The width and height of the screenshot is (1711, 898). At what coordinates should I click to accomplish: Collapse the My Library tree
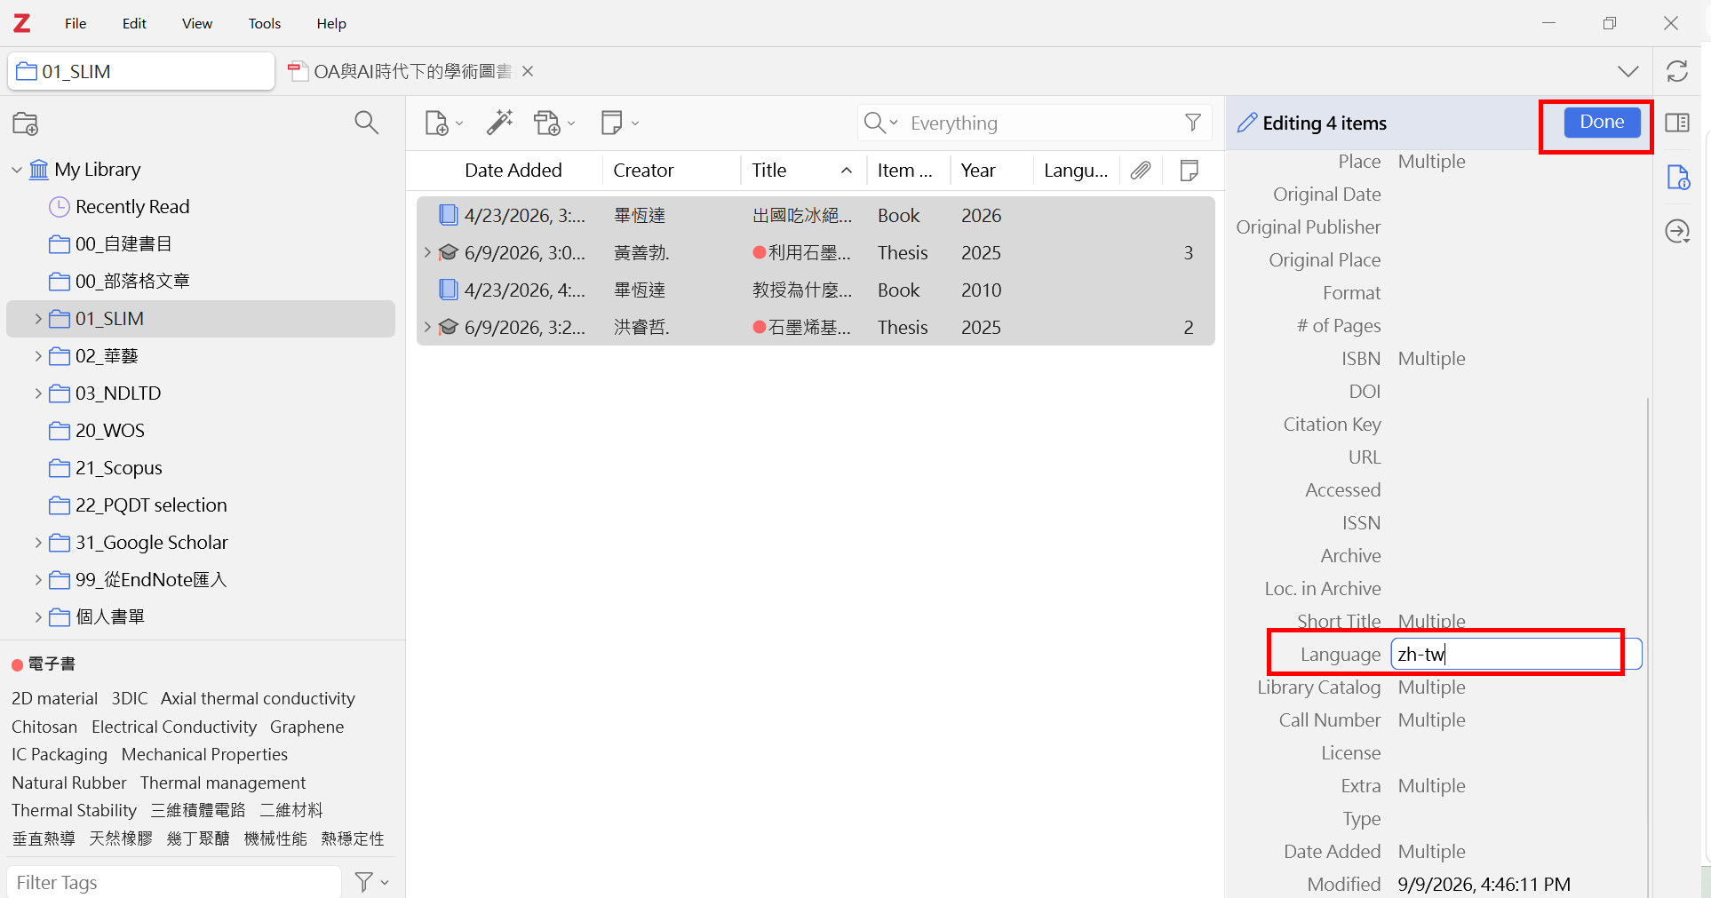click(16, 170)
